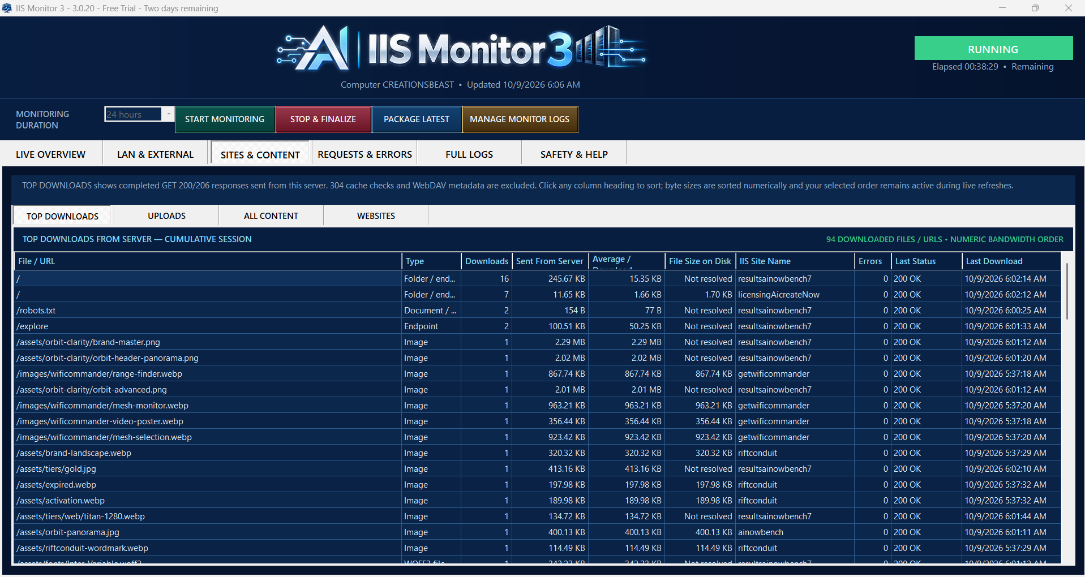Screen dimensions: 1085x577
Task: Select /assets/tiers/gold.jpg row
Action: click(x=537, y=469)
